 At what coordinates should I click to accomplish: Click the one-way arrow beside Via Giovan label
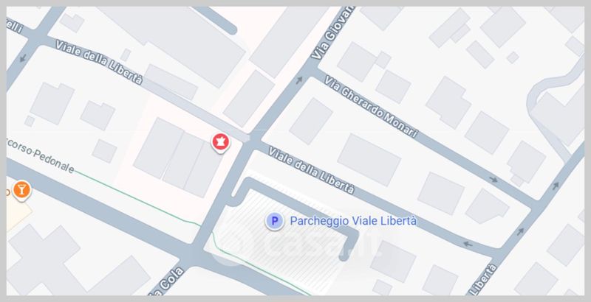click(299, 80)
